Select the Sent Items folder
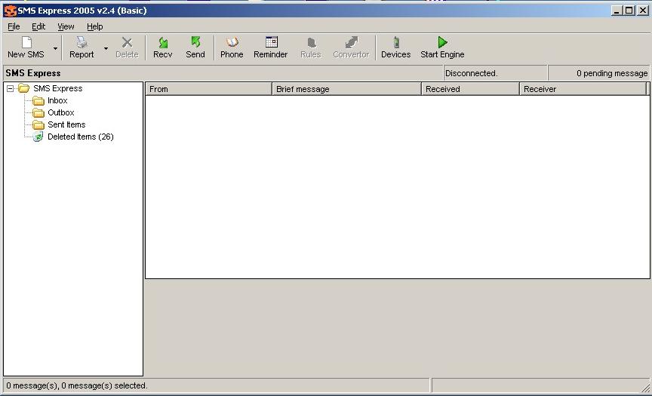Viewport: 652px width, 396px height. [x=66, y=124]
